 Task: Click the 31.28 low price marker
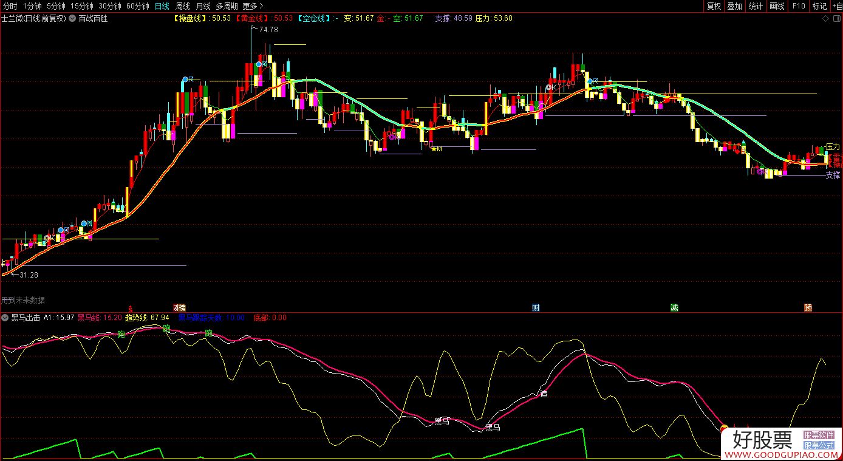tap(29, 275)
